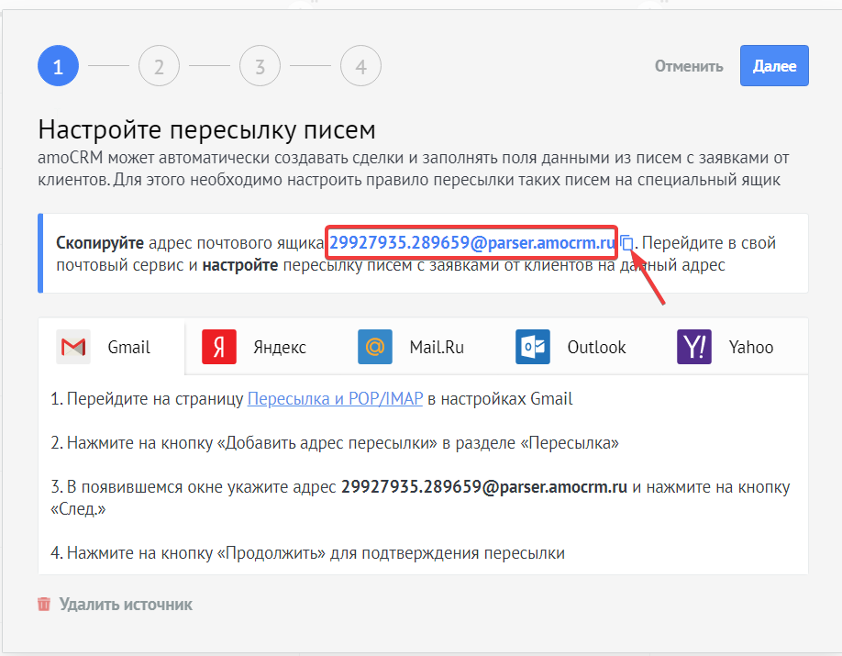The image size is (842, 656).
Task: Click the word Скопируйте in the instruction box
Action: 100,243
